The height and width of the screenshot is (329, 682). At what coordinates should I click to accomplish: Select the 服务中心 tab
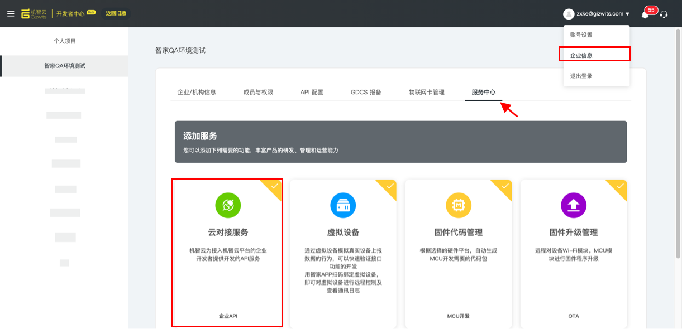484,92
